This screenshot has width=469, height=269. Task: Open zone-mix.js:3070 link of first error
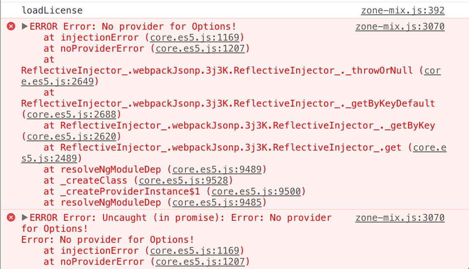[x=400, y=26]
